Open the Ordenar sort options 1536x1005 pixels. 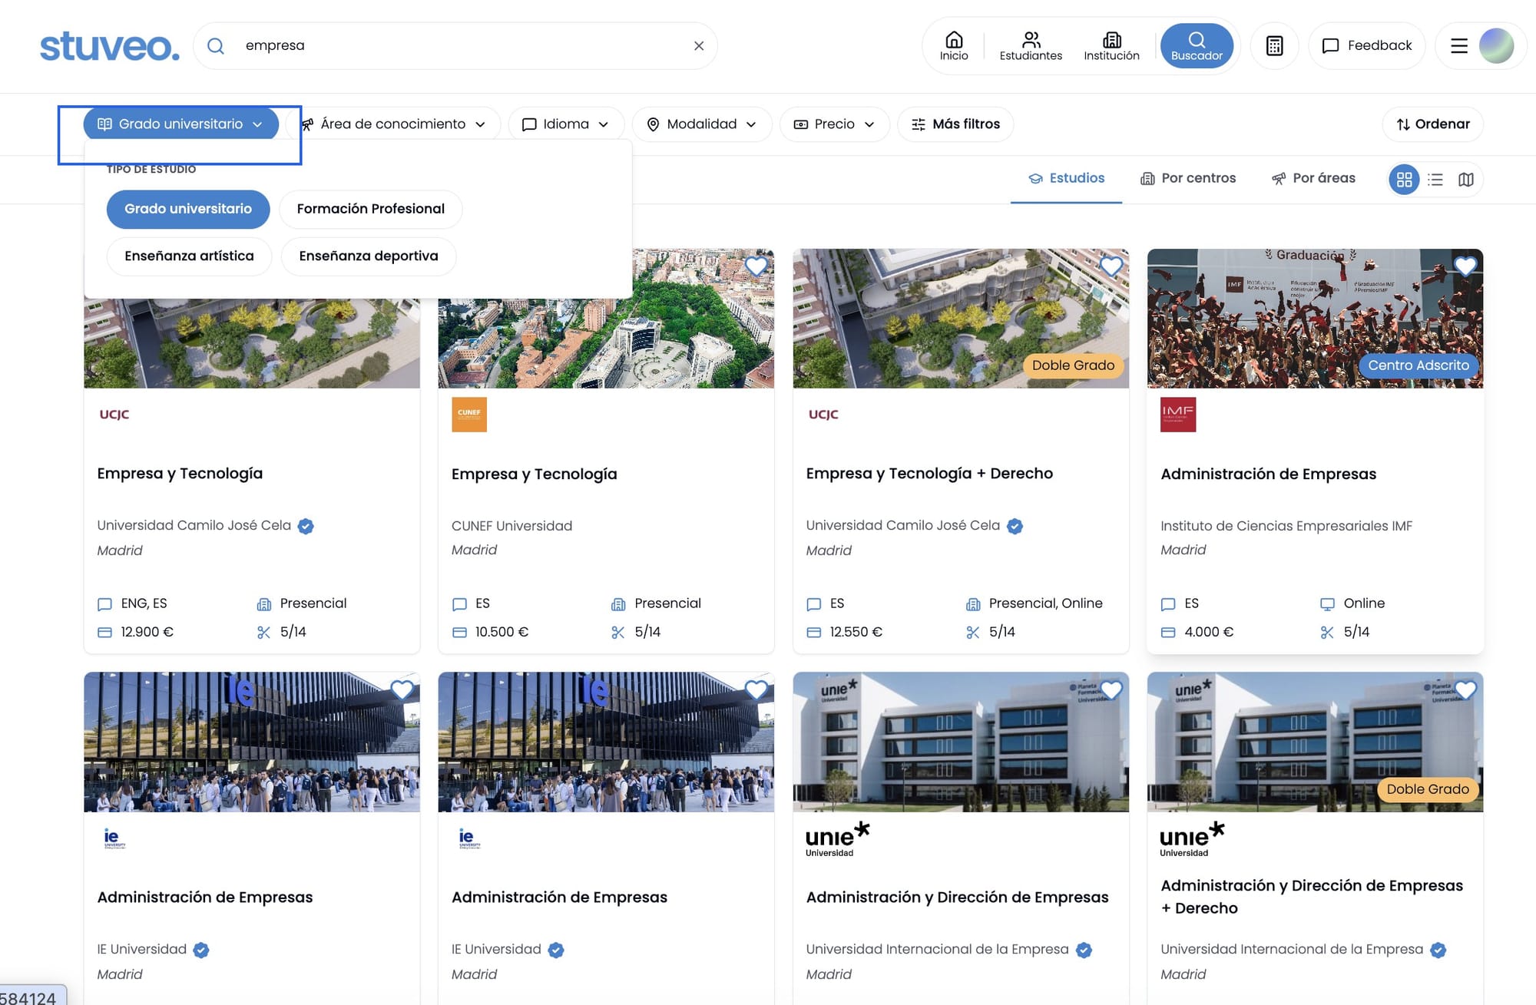point(1432,124)
